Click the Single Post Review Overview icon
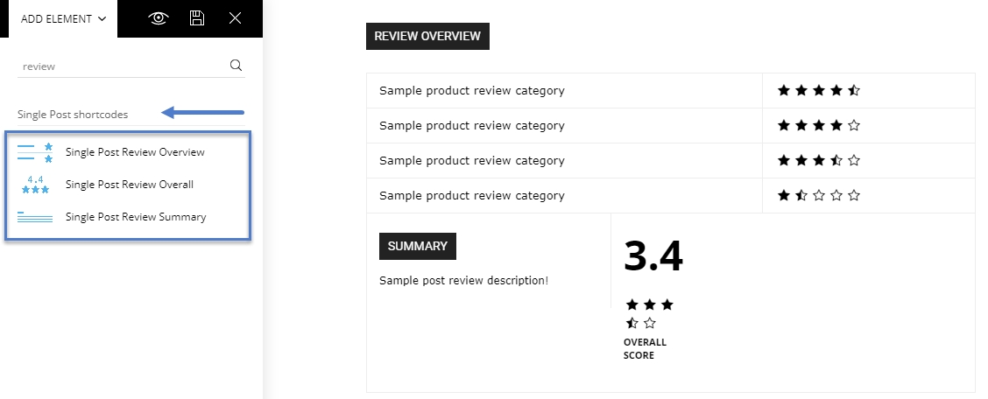 pos(35,152)
